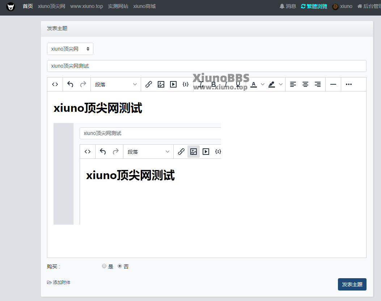The image size is (381, 301).
Task: Go to 首页 in the navbar
Action: (x=28, y=6)
